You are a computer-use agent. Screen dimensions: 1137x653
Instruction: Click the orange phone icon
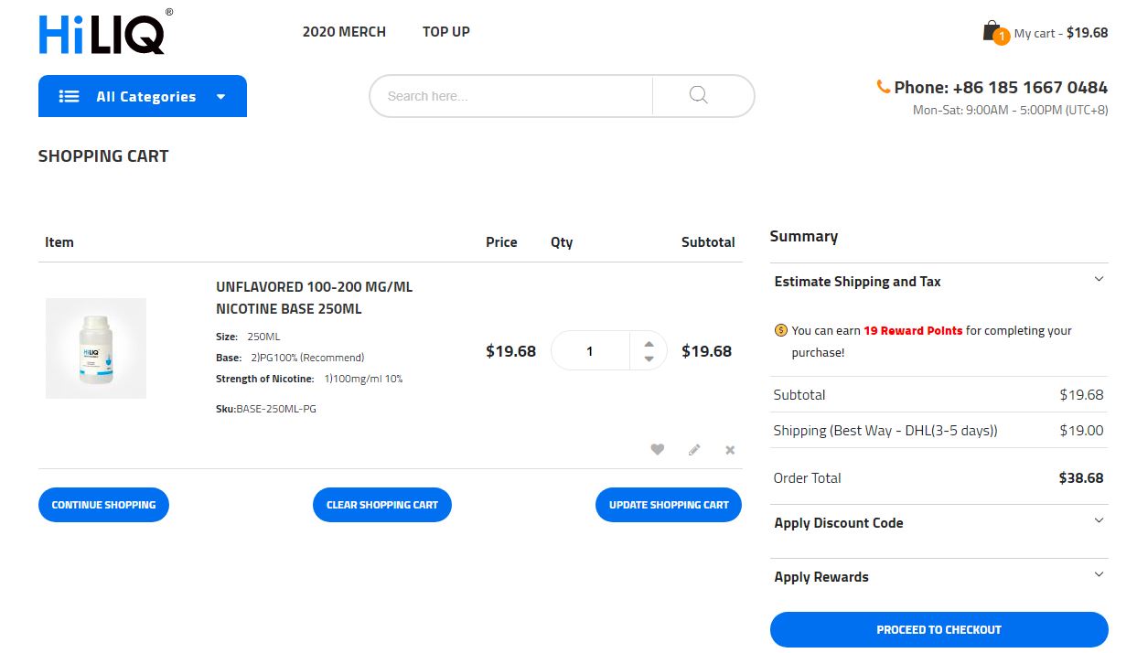click(x=883, y=87)
